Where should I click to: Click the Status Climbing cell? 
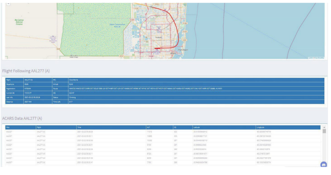pyautogui.click(x=72, y=97)
